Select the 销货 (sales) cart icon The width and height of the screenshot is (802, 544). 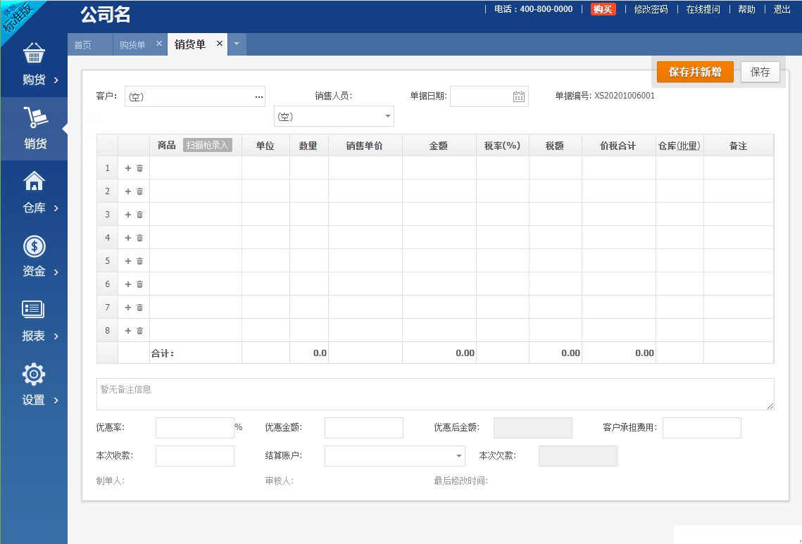(x=34, y=118)
